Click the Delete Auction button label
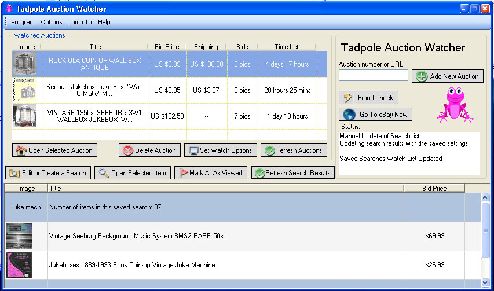The image size is (494, 291). [155, 150]
